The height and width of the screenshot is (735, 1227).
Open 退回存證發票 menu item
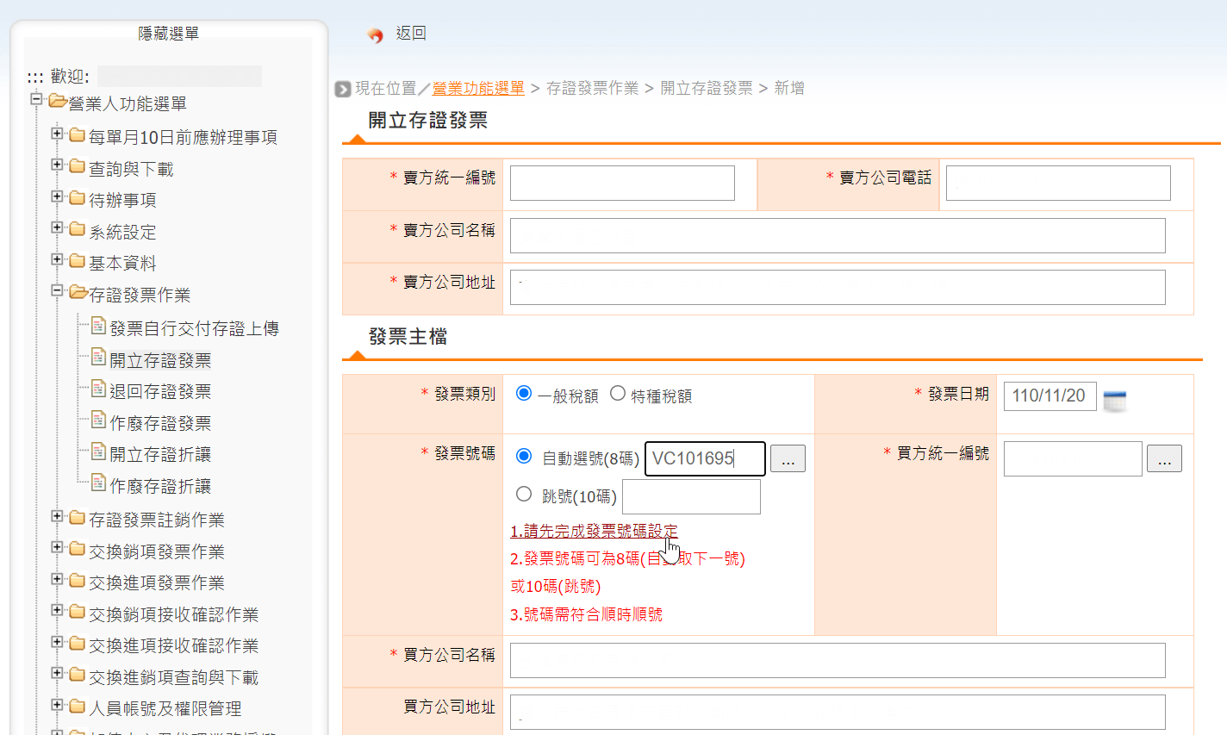160,391
